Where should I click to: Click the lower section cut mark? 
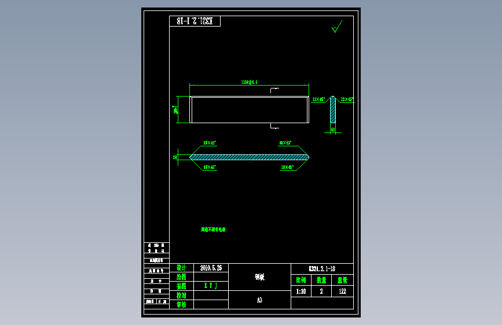click(x=274, y=126)
